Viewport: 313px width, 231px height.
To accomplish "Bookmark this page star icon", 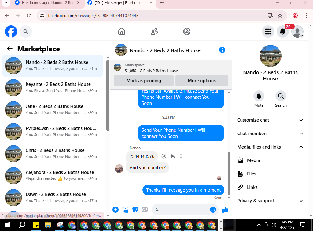I will coord(280,16).
